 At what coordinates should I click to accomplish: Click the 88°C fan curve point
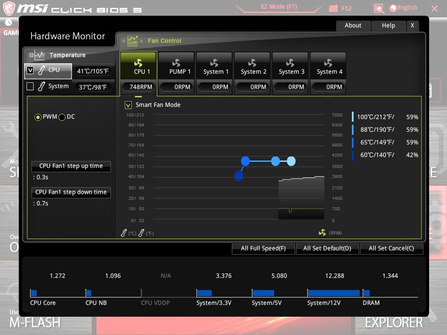(x=275, y=161)
